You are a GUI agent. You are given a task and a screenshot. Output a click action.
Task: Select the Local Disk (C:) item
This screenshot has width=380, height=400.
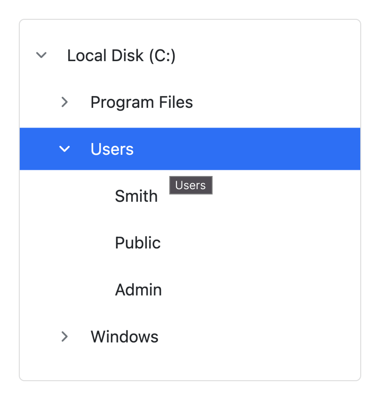[x=121, y=55]
